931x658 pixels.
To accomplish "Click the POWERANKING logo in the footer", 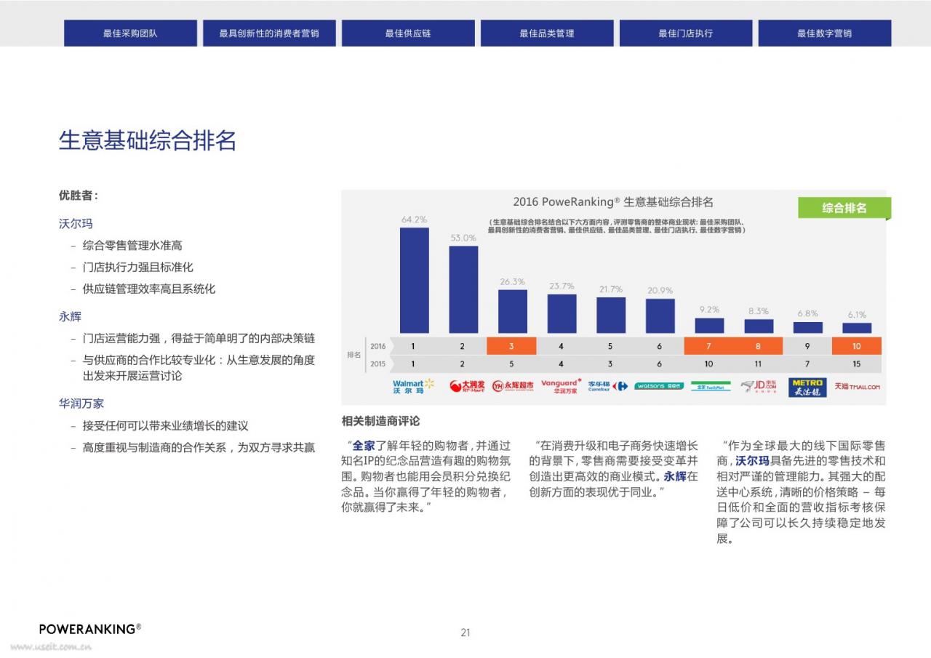I will (x=90, y=629).
